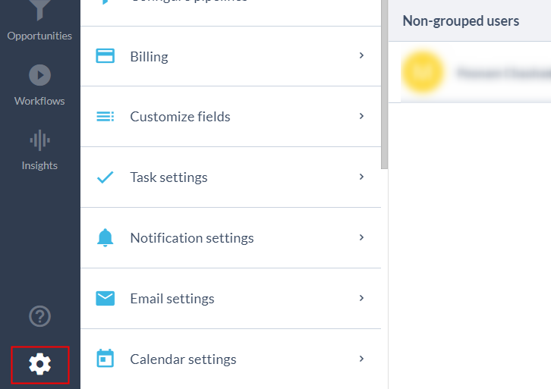Click the Billing credit card icon
The image size is (551, 389).
105,56
